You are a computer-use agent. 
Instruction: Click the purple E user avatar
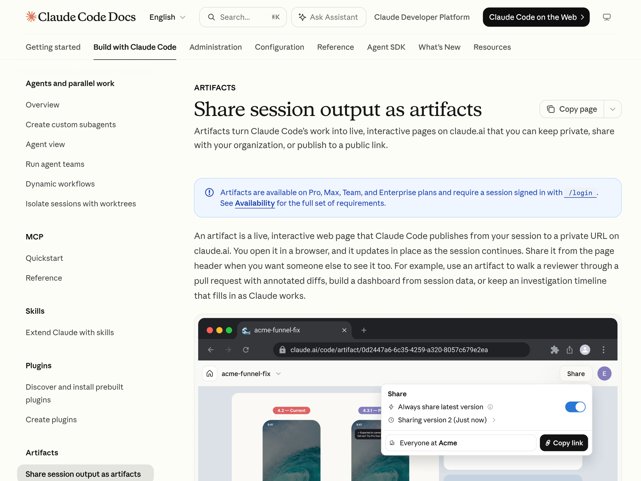(604, 374)
